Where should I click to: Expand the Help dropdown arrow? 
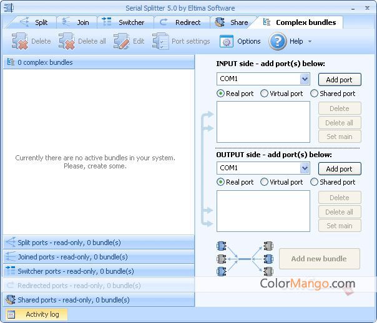point(310,42)
